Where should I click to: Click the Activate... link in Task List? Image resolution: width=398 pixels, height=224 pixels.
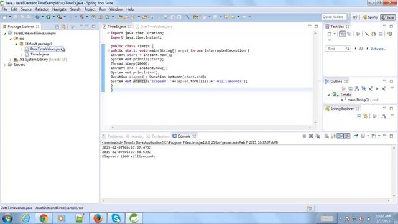pyautogui.click(x=378, y=49)
